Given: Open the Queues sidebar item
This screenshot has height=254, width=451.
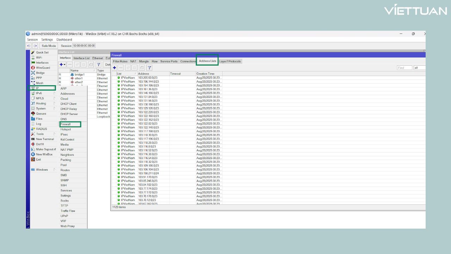Looking at the screenshot, I should click(41, 114).
